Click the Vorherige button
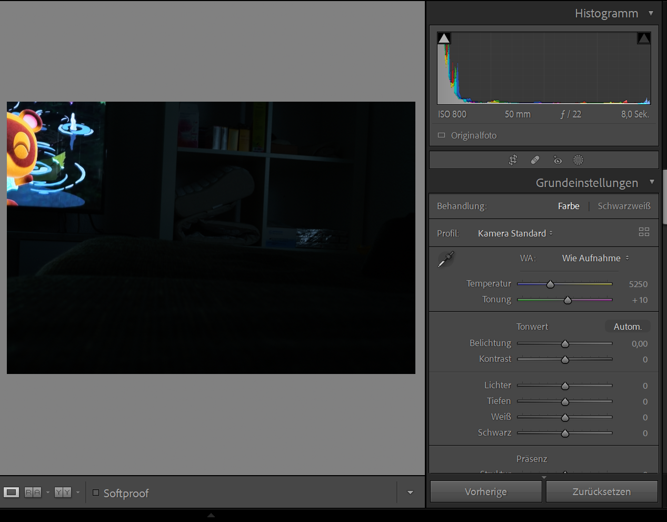 point(486,491)
